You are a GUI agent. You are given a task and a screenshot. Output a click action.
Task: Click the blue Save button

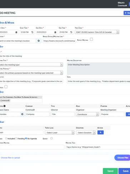click(x=124, y=171)
